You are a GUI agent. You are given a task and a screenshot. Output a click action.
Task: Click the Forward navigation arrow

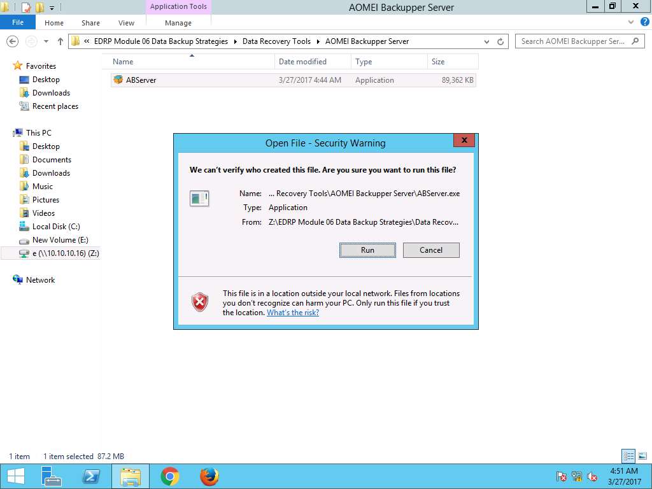point(31,41)
